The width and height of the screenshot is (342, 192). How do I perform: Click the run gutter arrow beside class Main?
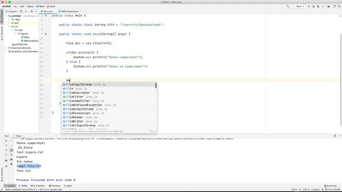(46, 15)
